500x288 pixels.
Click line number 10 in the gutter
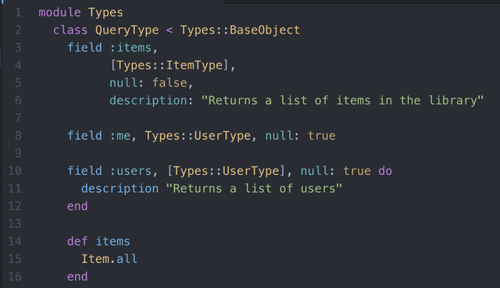(x=15, y=171)
